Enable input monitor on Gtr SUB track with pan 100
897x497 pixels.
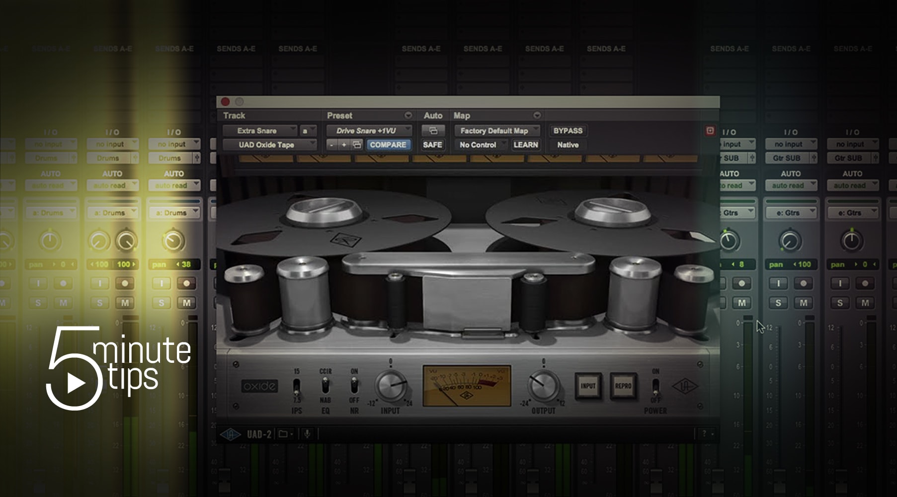click(x=778, y=283)
